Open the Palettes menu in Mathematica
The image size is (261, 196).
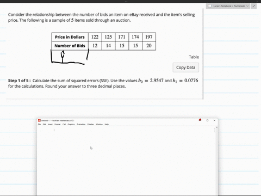[91, 124]
